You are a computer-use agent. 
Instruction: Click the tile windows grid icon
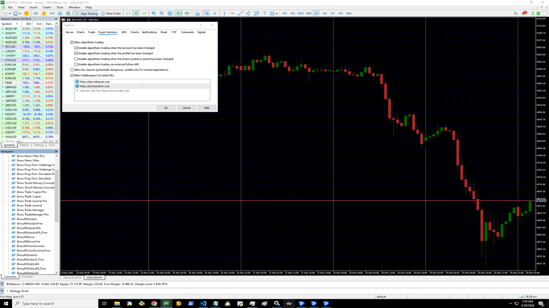170,13
